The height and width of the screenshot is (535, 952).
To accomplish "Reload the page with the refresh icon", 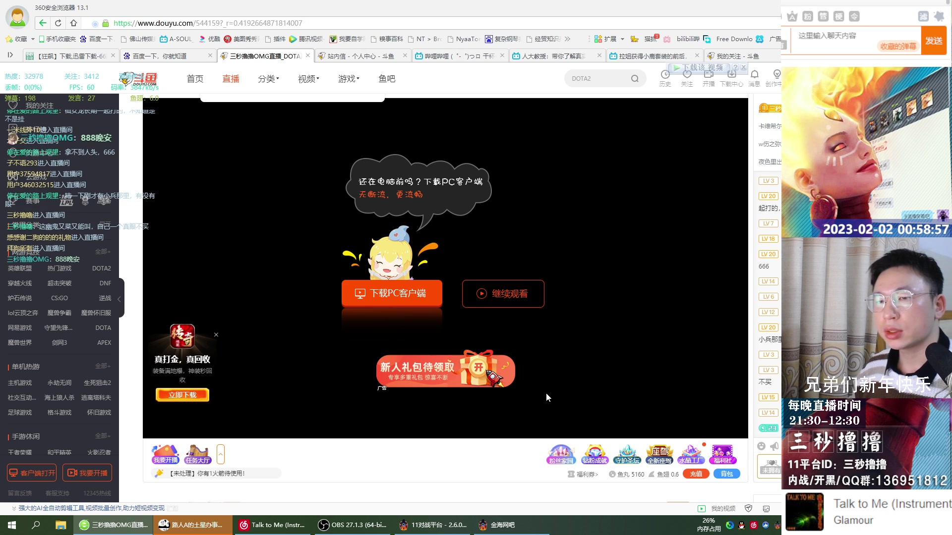I will (x=58, y=23).
